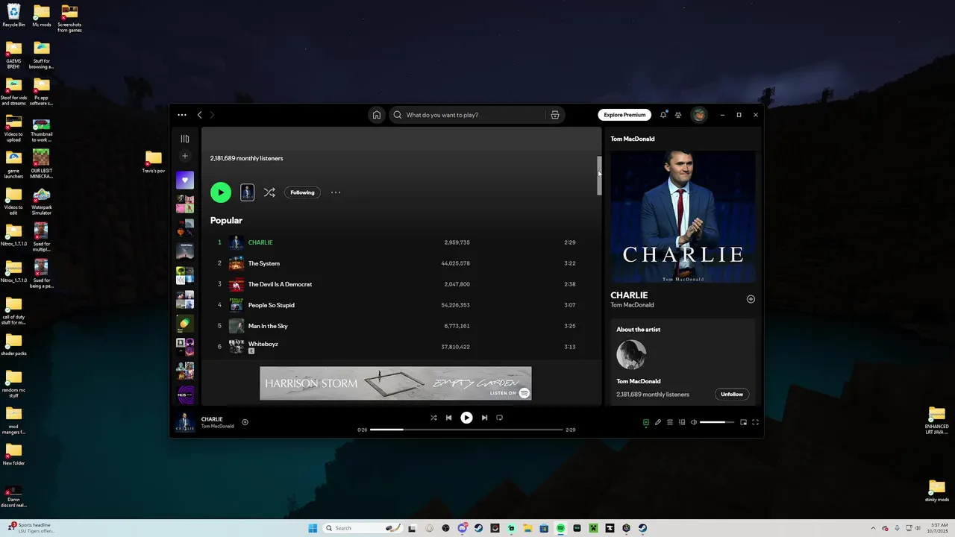Toggle the Following button

[x=302, y=192]
